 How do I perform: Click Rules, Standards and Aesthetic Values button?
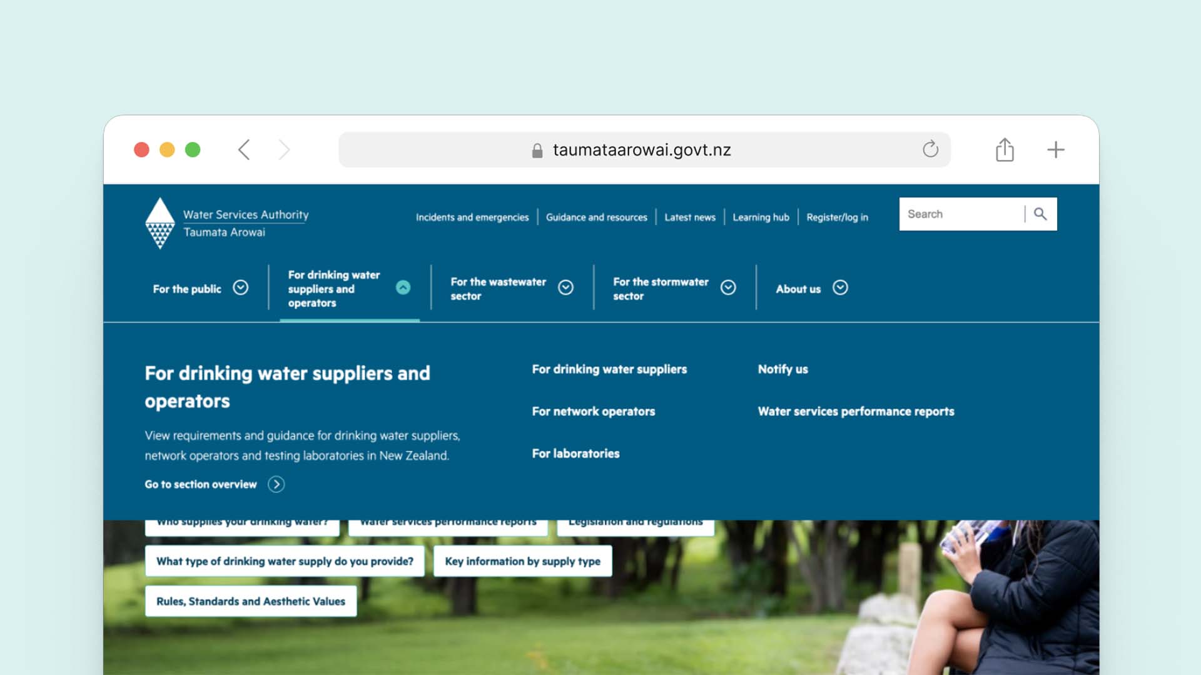(251, 601)
